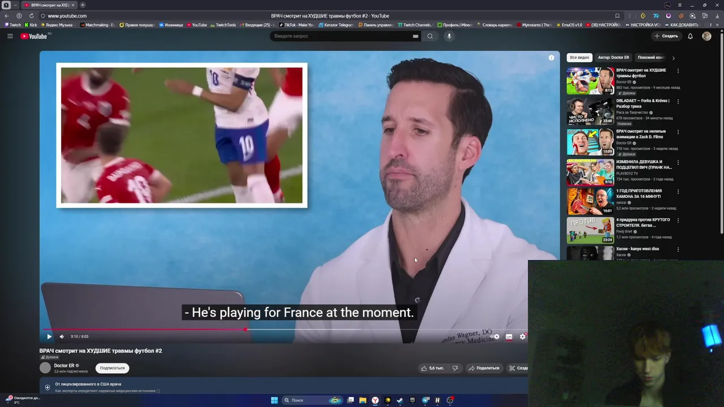Reload the page
724x407 pixels.
(x=31, y=16)
